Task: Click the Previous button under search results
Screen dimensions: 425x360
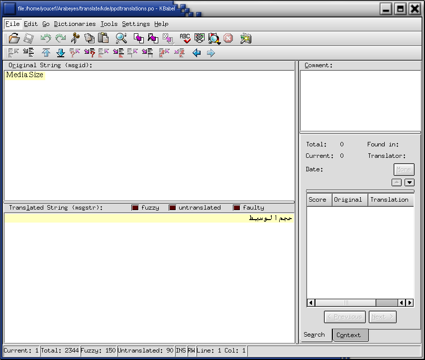Action: 345,317
